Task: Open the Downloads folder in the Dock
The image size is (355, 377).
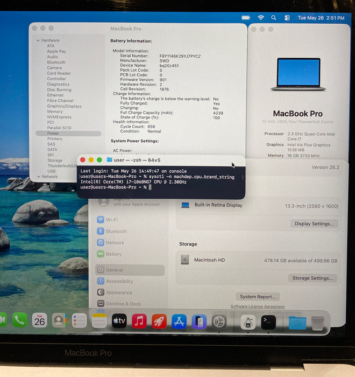Action: tap(297, 323)
